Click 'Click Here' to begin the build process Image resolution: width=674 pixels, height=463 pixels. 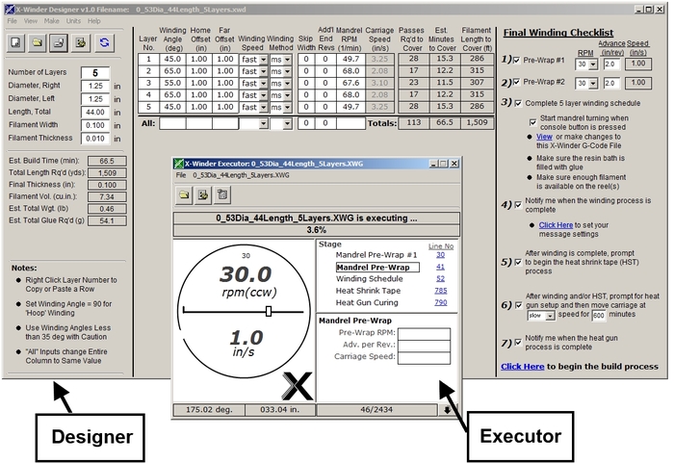coord(522,367)
